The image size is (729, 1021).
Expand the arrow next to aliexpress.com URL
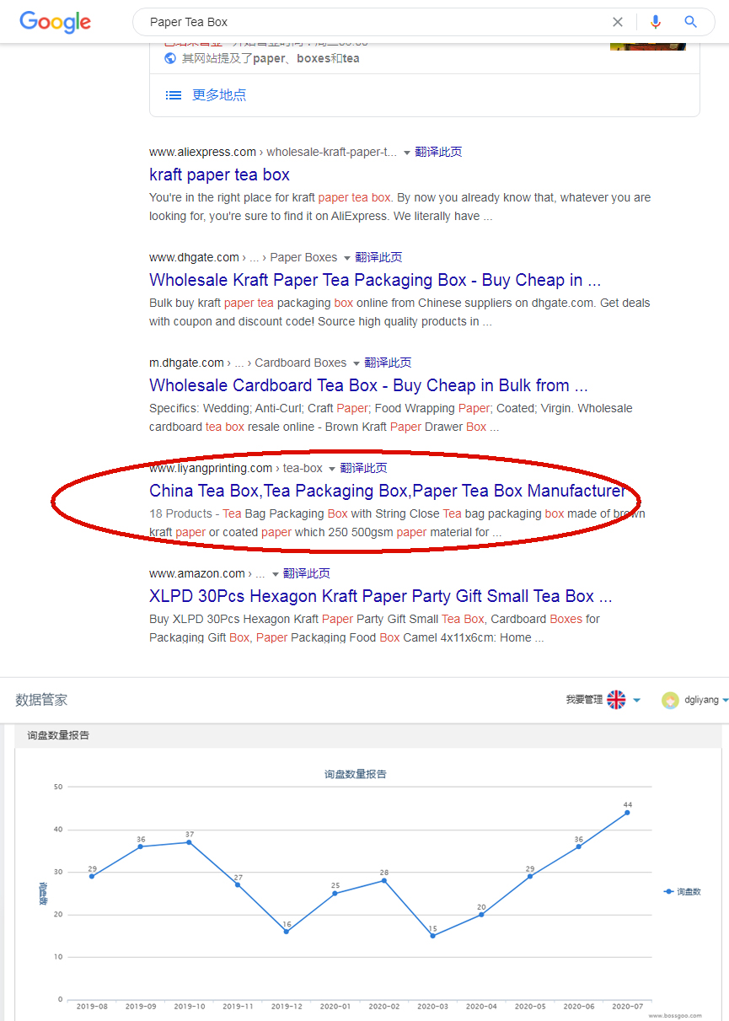point(407,153)
